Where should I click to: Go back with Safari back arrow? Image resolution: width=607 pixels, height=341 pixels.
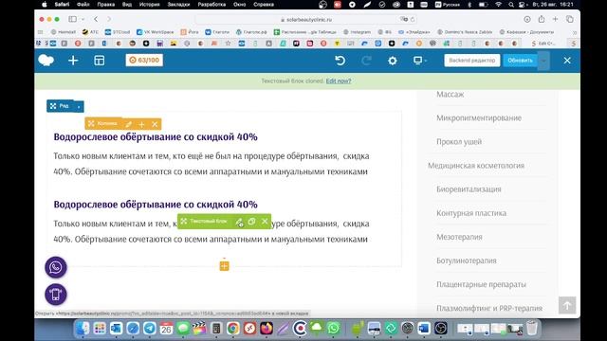click(x=96, y=19)
